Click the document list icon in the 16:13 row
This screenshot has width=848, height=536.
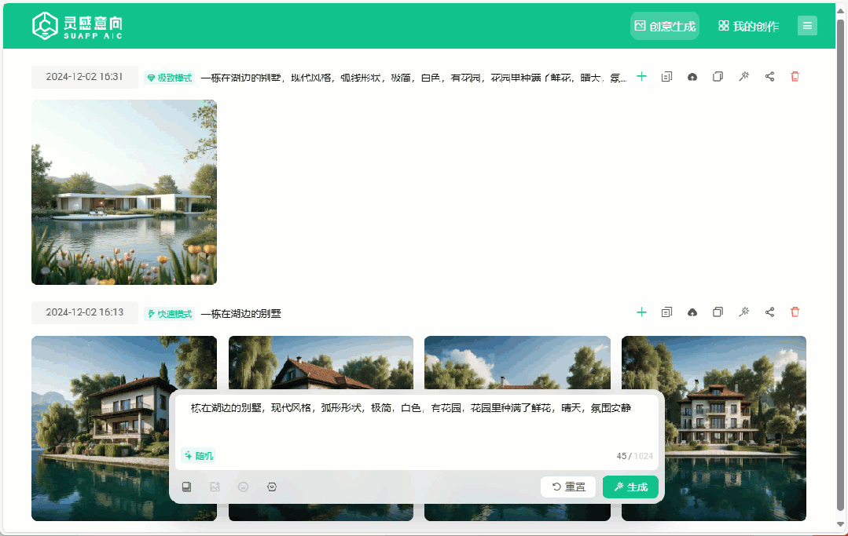(x=666, y=312)
